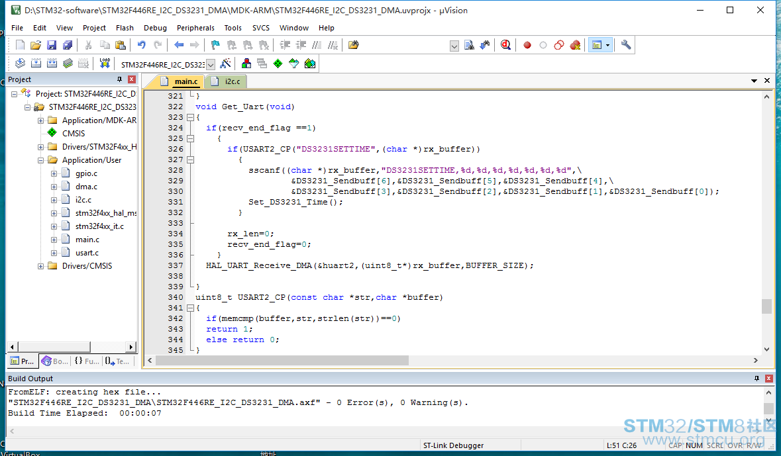Switch to the Books panel tab
This screenshot has height=456, width=781.
(x=55, y=361)
